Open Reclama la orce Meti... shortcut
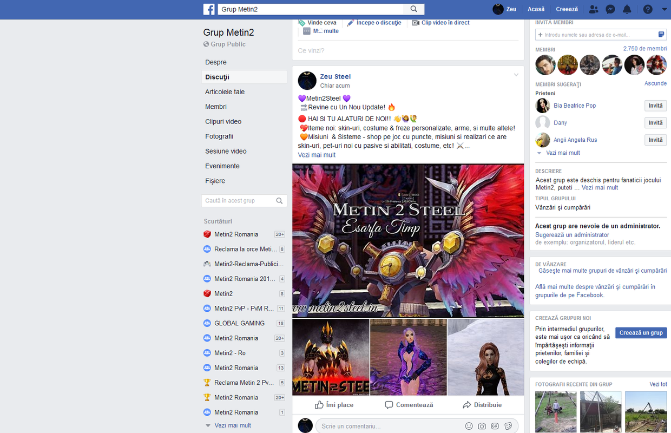Viewport: 671px width, 433px height. coord(246,249)
